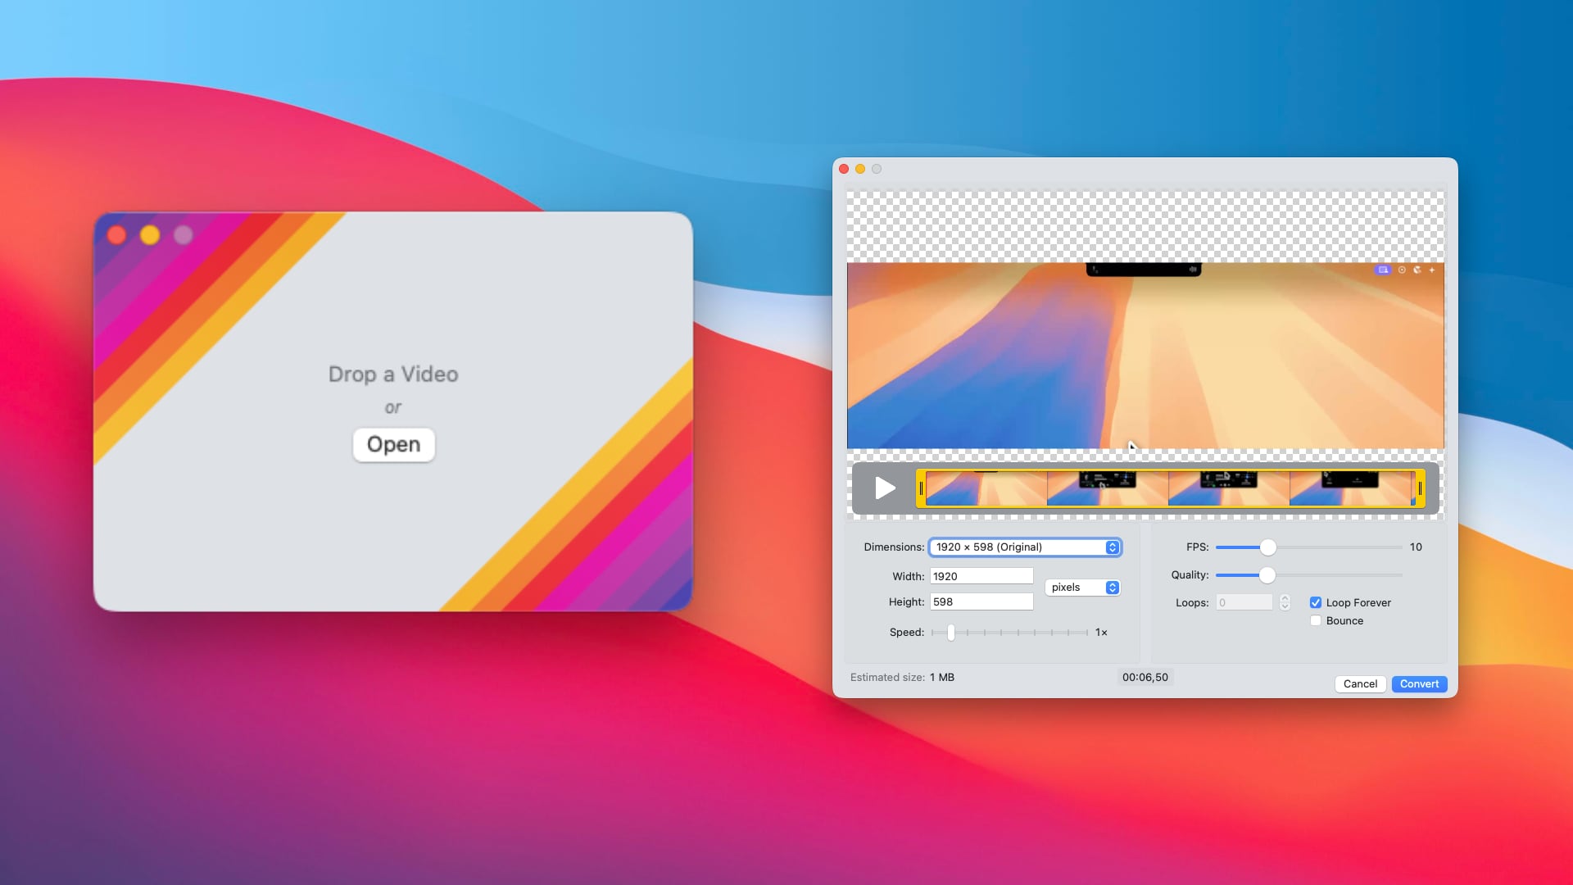Image resolution: width=1573 pixels, height=885 pixels.
Task: Click the red close button of converter window
Action: tap(844, 169)
